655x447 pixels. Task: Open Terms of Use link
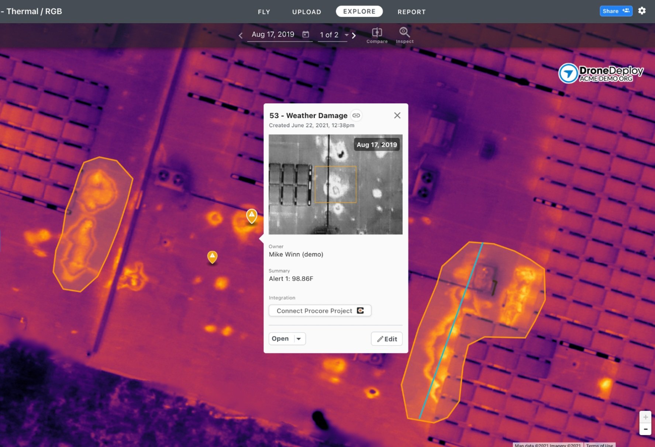[x=599, y=445]
